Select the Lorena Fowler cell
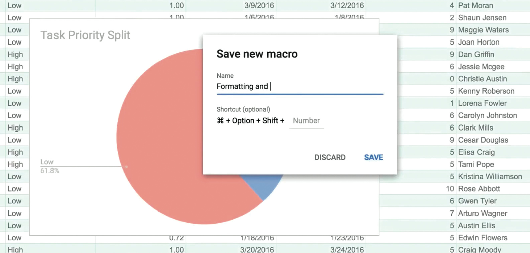Image resolution: width=530 pixels, height=253 pixels. [482, 103]
